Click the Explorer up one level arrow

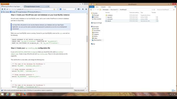pyautogui.click(x=98, y=10)
